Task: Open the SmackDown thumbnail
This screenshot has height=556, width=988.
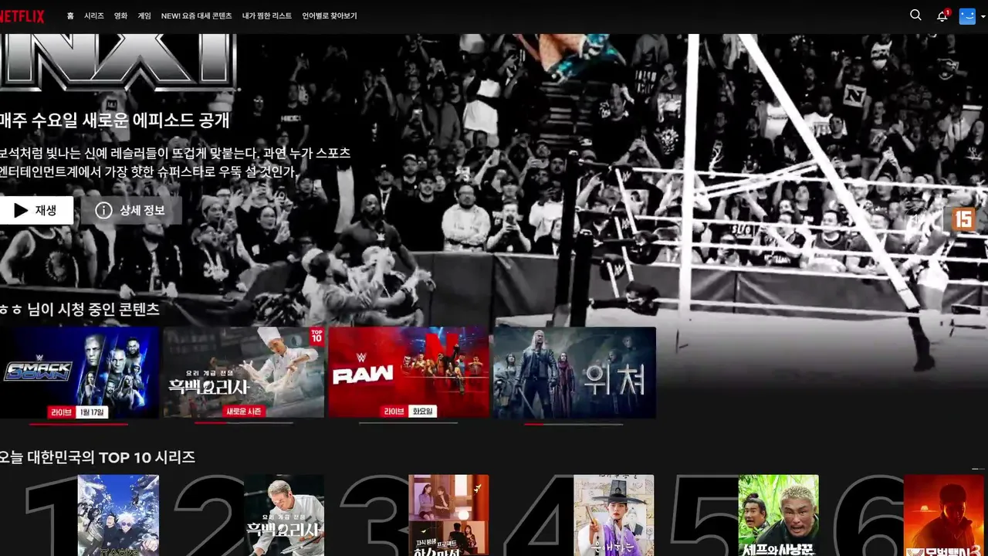Action: [80, 372]
